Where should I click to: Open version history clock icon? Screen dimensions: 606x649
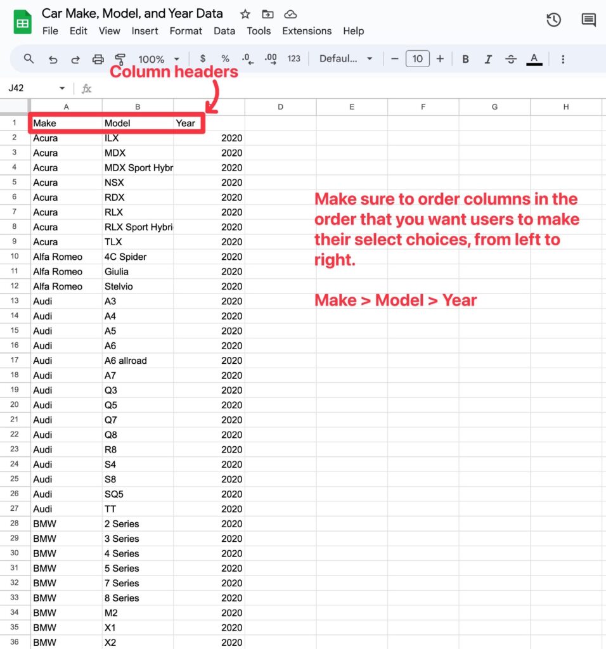553,20
